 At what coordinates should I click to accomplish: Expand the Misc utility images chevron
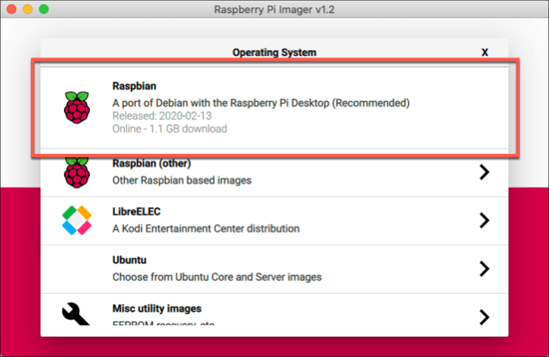(484, 317)
